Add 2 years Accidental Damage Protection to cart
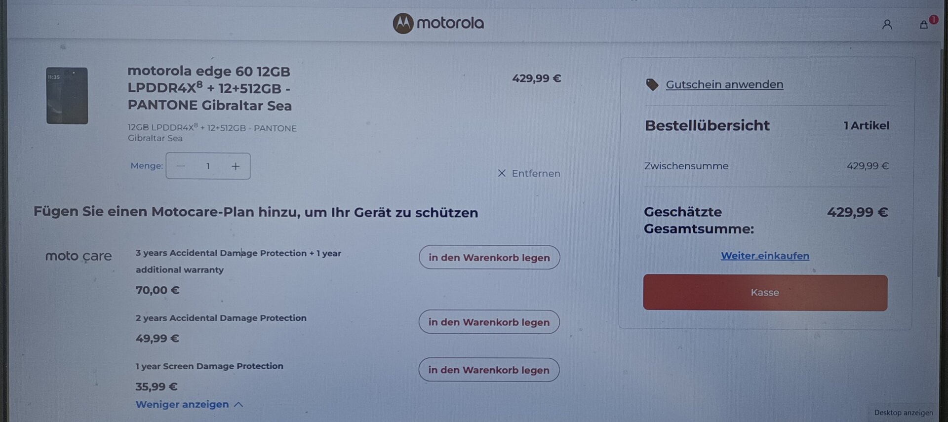Image resolution: width=948 pixels, height=422 pixels. [489, 322]
